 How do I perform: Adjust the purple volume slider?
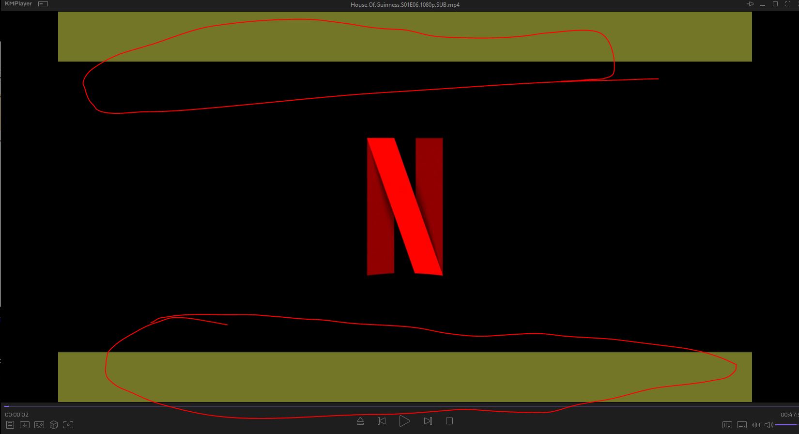[x=786, y=425]
